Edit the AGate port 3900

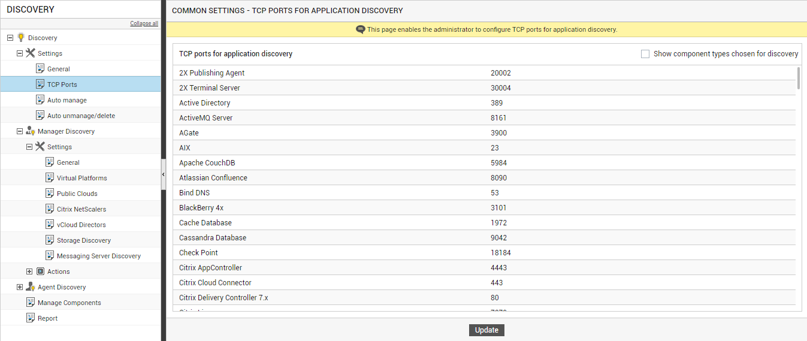(498, 133)
